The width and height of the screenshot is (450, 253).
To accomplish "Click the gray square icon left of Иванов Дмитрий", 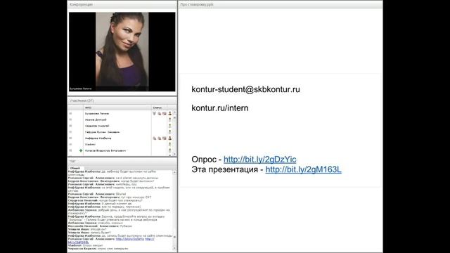I will (x=70, y=119).
